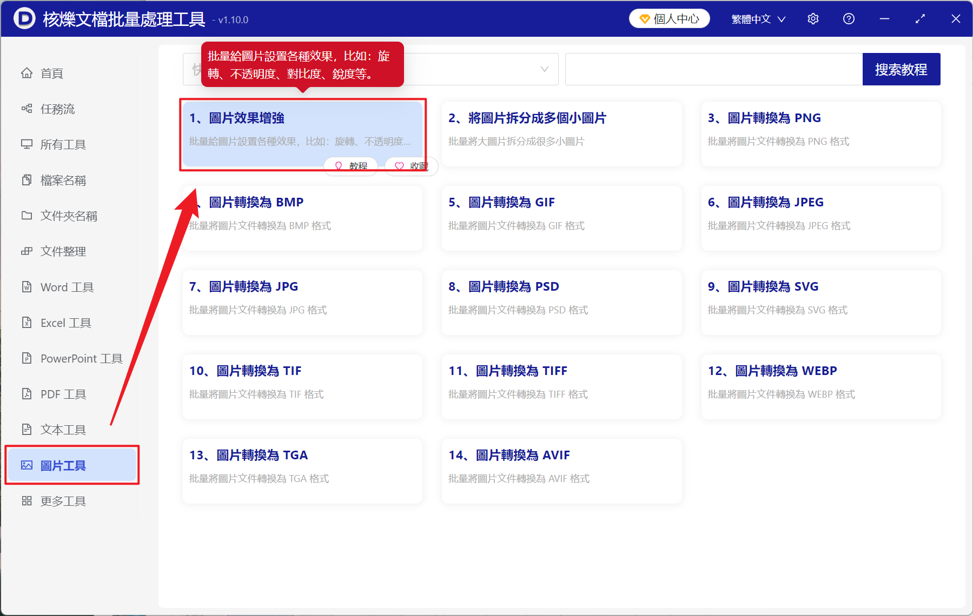Click the 搜索教程 button

tap(901, 69)
